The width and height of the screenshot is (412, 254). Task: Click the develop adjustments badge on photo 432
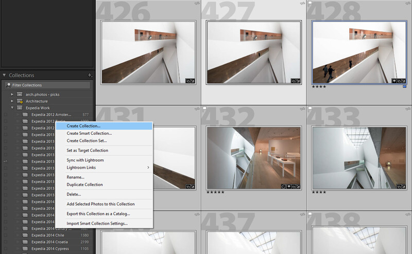click(298, 187)
